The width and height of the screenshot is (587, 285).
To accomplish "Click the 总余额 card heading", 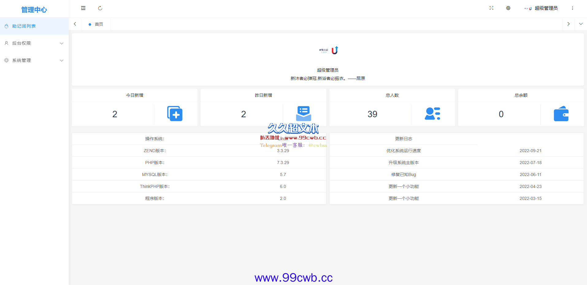I will point(521,95).
